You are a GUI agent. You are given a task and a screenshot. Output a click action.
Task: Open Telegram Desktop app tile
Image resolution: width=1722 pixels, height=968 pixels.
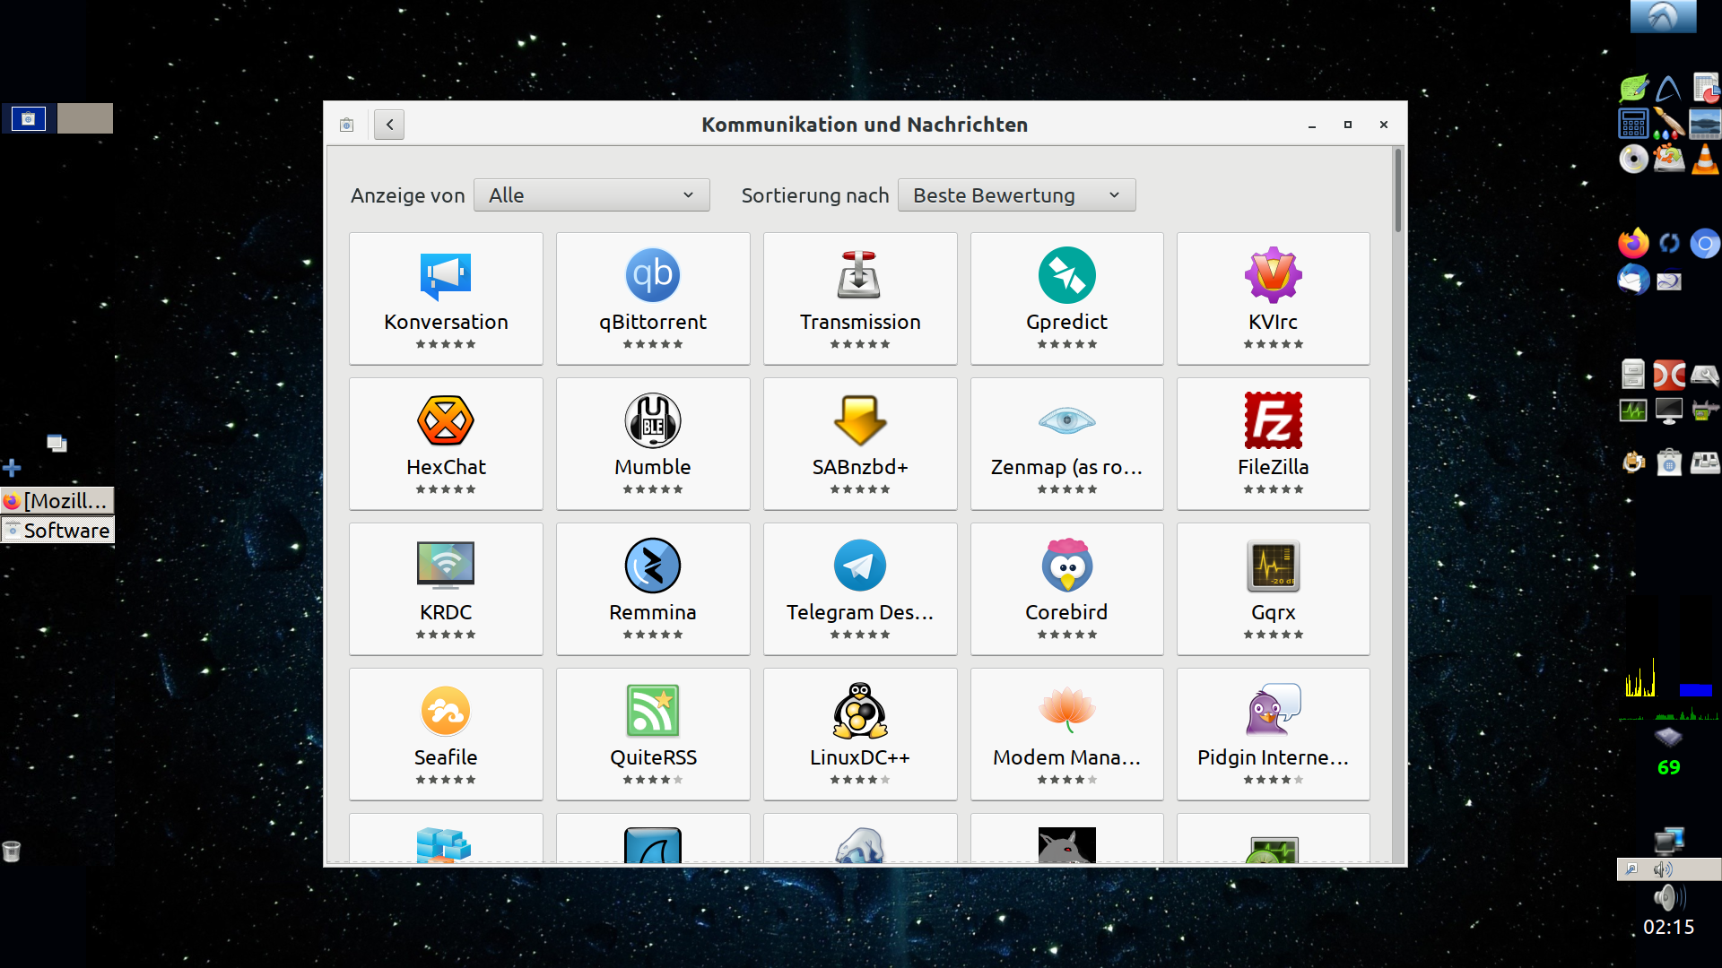[859, 588]
